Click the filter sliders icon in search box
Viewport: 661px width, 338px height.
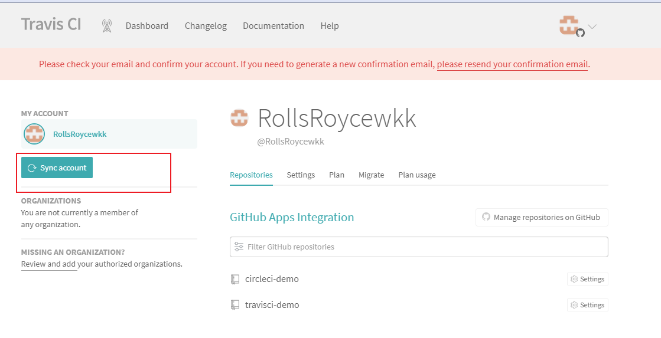(x=239, y=247)
